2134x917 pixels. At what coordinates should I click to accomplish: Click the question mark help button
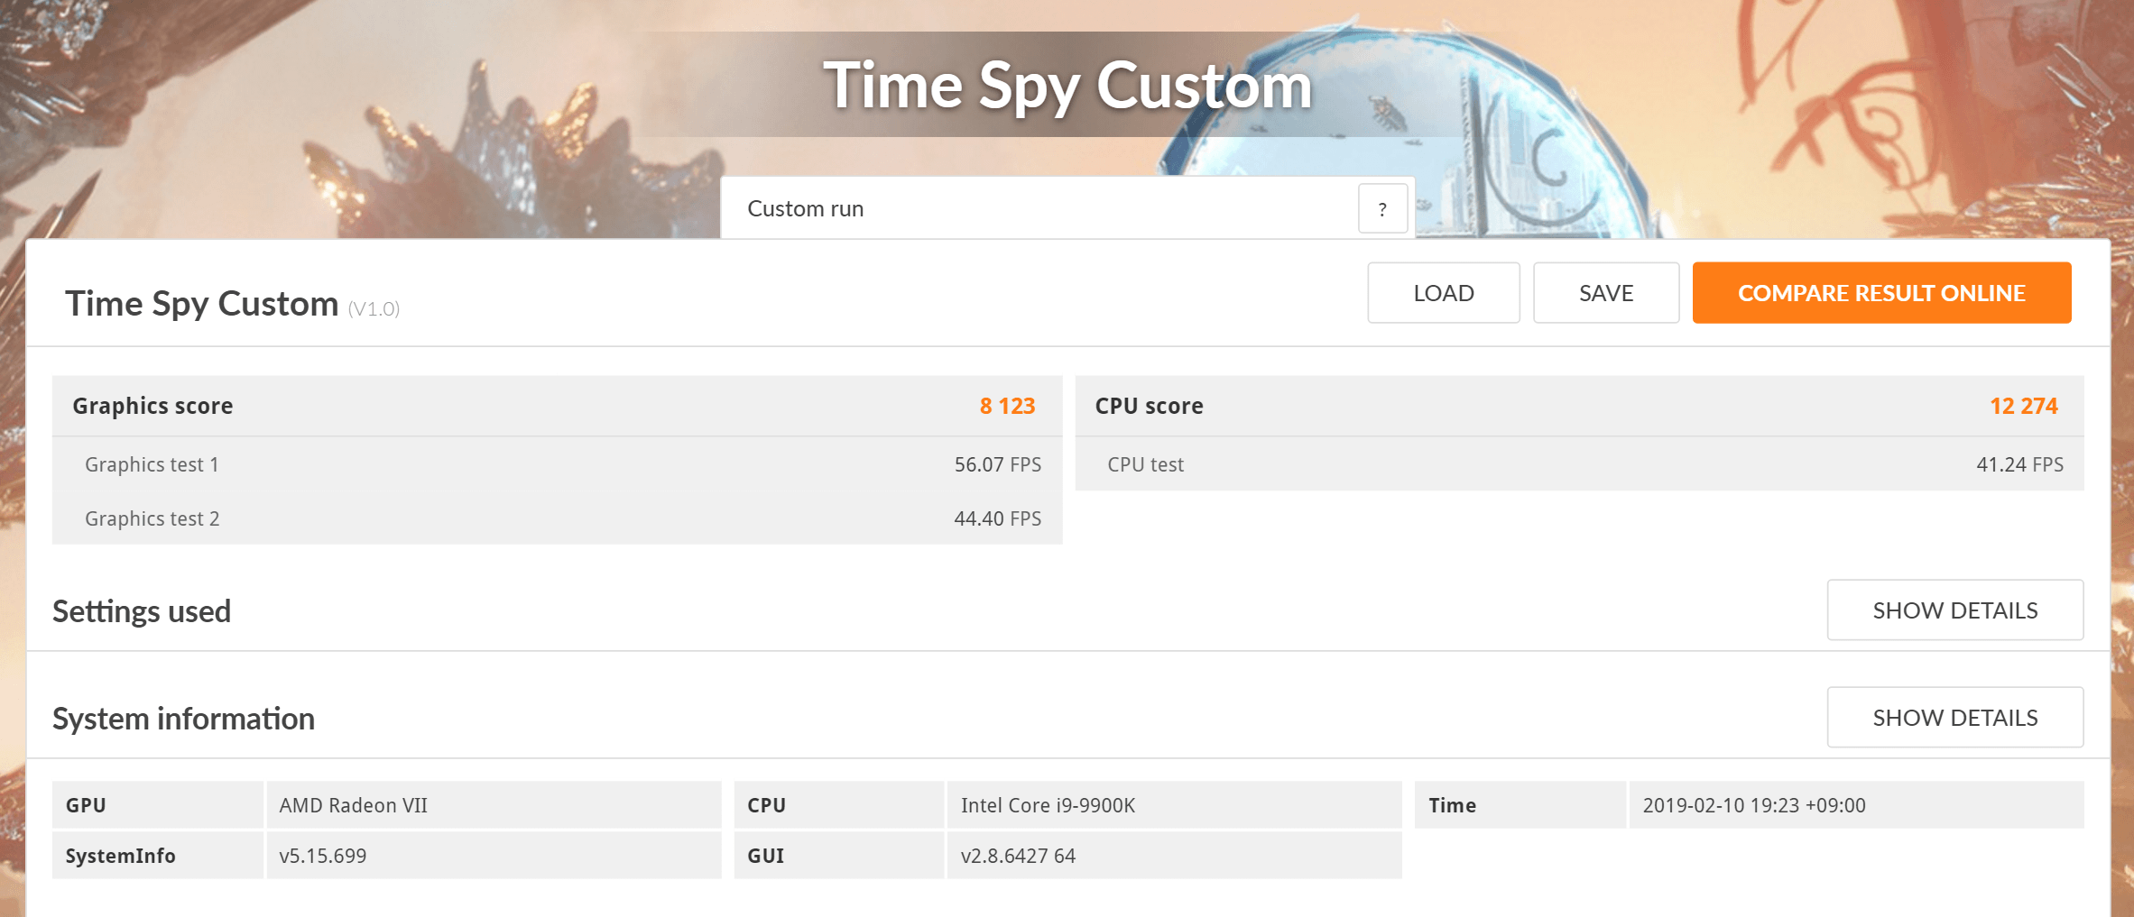(1382, 209)
